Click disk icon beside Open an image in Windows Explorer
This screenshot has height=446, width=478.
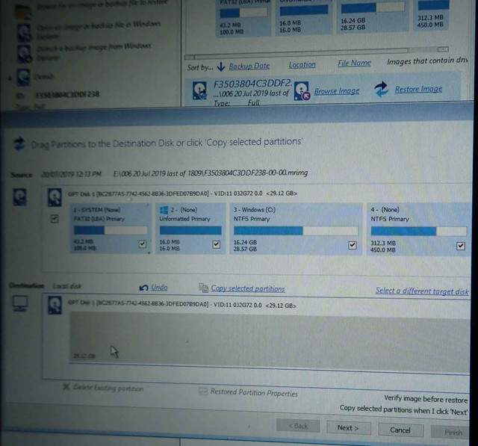point(24,33)
